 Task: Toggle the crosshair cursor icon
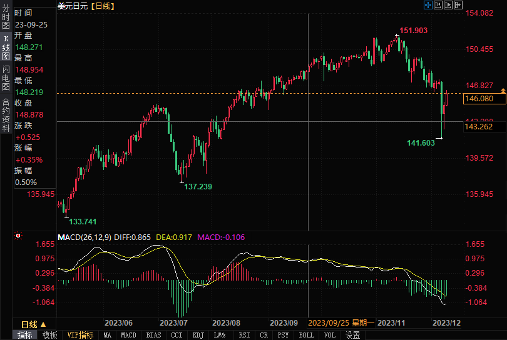coord(428,5)
